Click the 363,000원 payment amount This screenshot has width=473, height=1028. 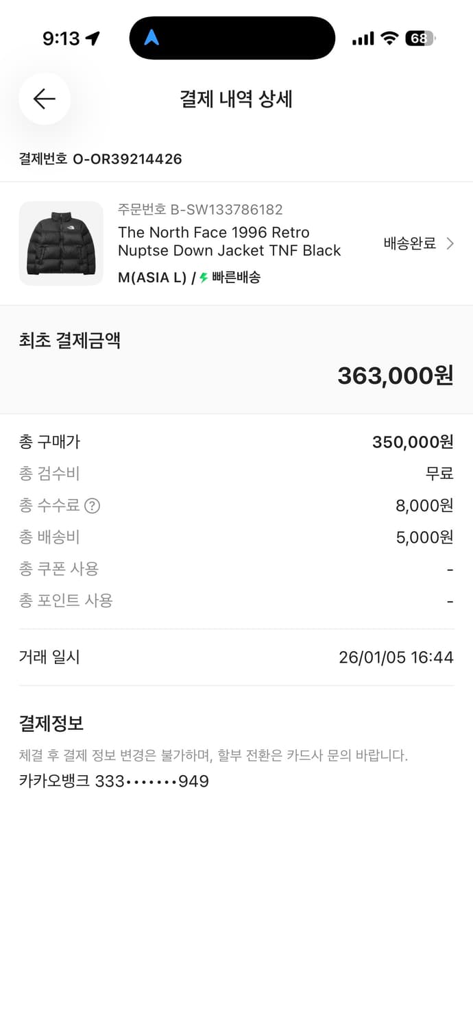tap(396, 376)
